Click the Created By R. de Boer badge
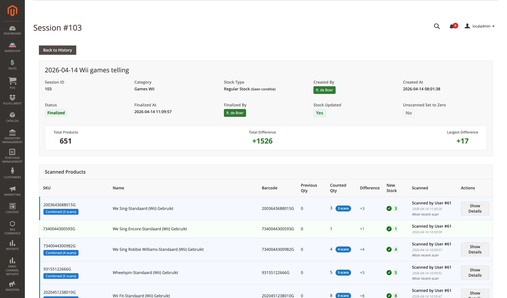The image size is (507, 298). tap(324, 90)
